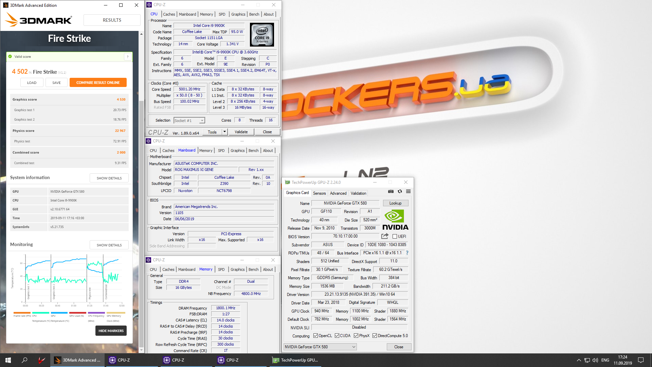Viewport: 652px width, 367px height.
Task: Open the Validation tab in GPU-Z
Action: coord(358,193)
